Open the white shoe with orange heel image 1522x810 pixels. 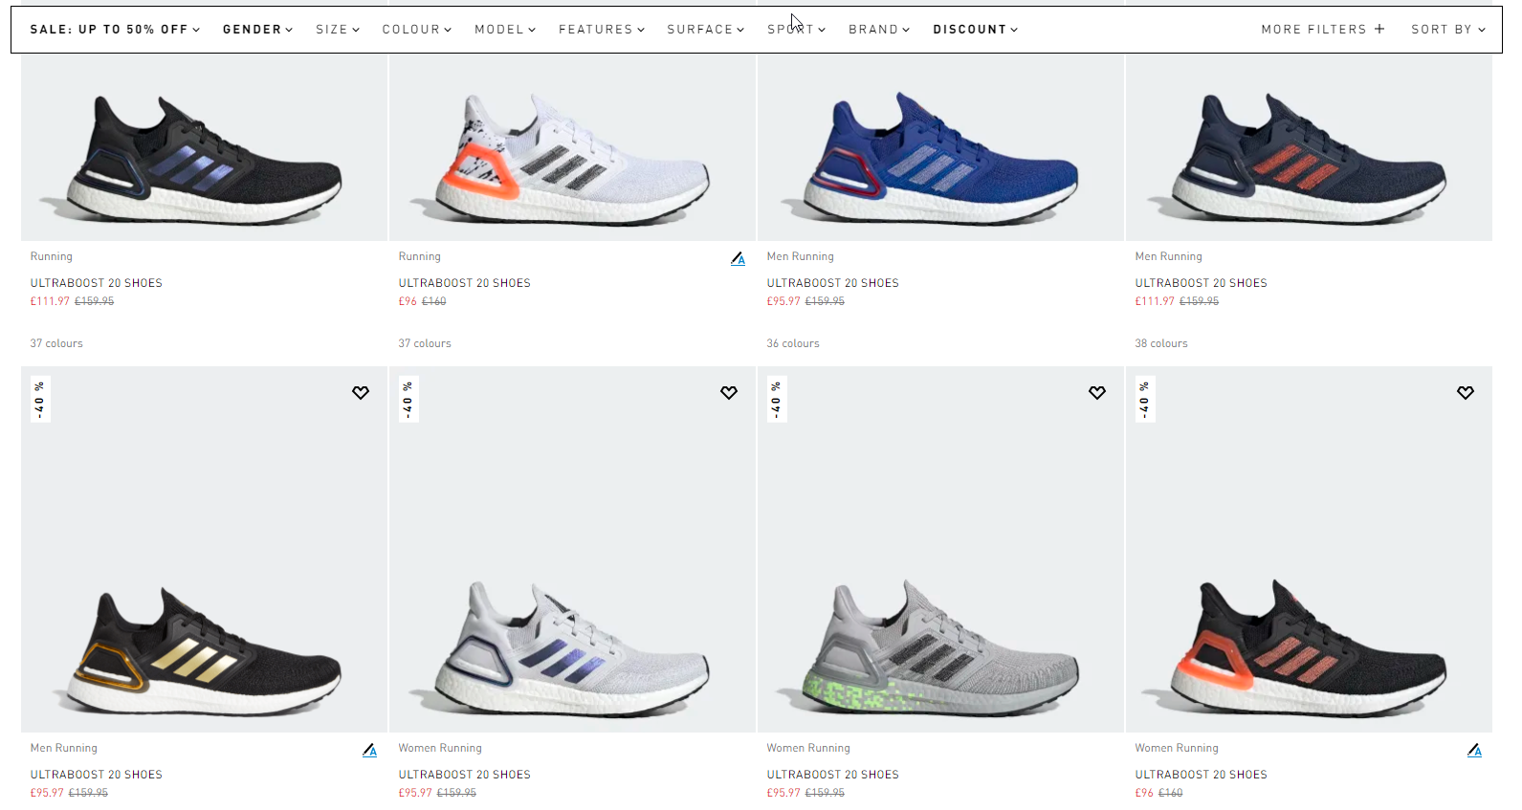tap(573, 147)
